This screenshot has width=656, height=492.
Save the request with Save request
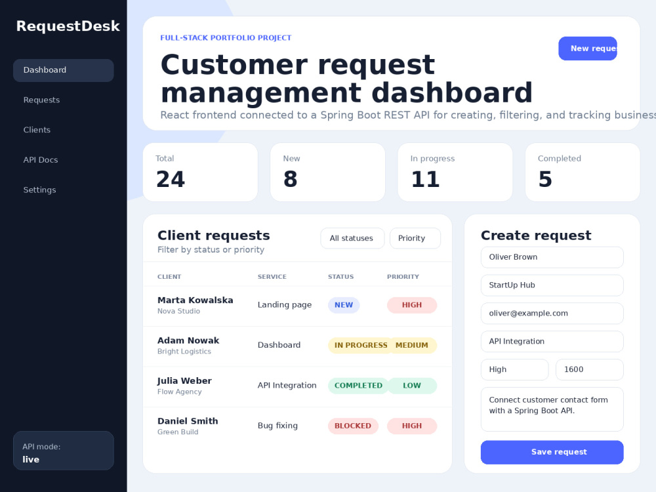552,452
